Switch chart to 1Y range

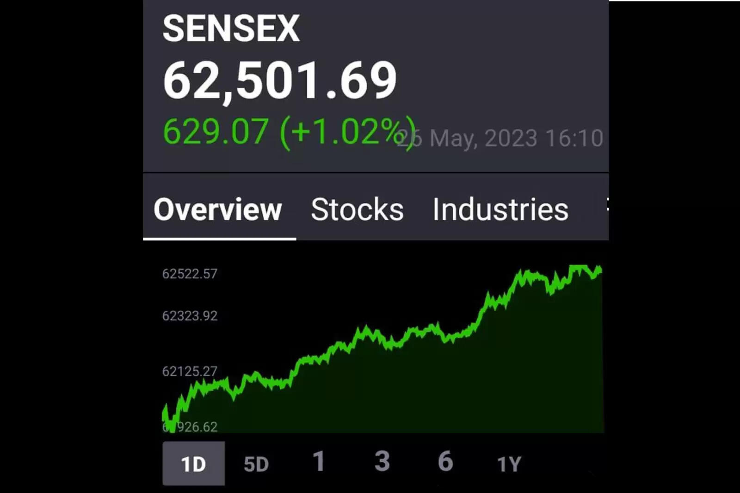click(509, 464)
